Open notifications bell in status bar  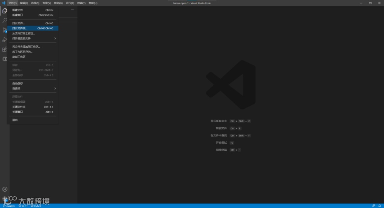pos(380,206)
